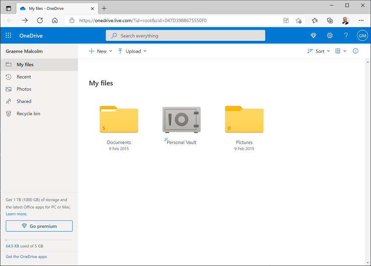Click the OneDrive header title
This screenshot has width=371, height=266.
pos(31,36)
